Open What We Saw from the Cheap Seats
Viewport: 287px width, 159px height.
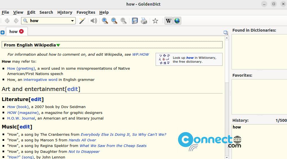(x=113, y=146)
